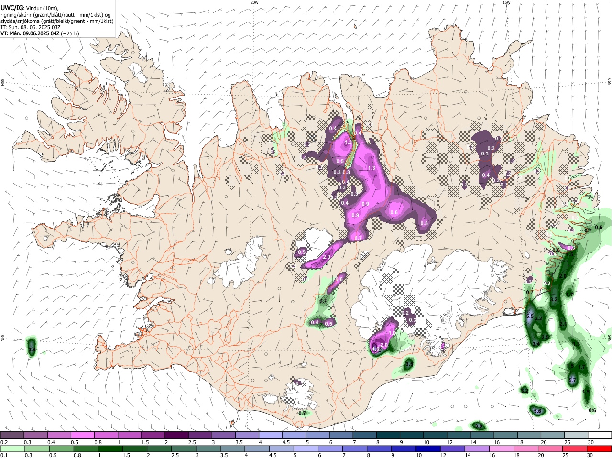Click the '2.1' rain value label
The image size is (612, 459).
(x=563, y=324)
